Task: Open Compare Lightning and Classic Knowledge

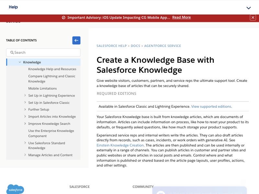Action: click(x=52, y=79)
